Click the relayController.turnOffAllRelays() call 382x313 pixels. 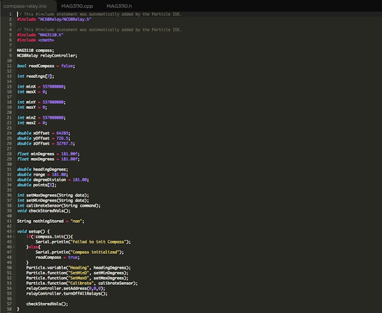click(66, 293)
